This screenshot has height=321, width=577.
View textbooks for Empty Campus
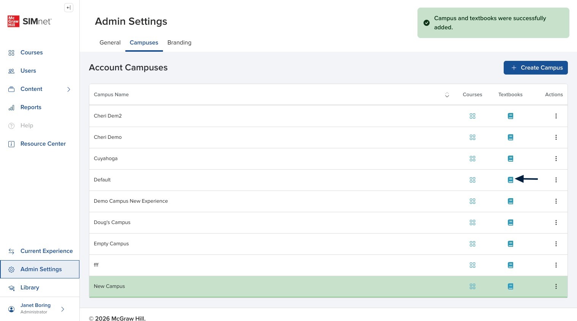pyautogui.click(x=511, y=244)
